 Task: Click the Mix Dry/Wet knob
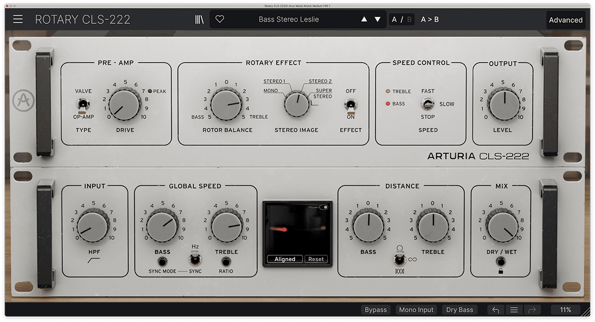point(503,226)
